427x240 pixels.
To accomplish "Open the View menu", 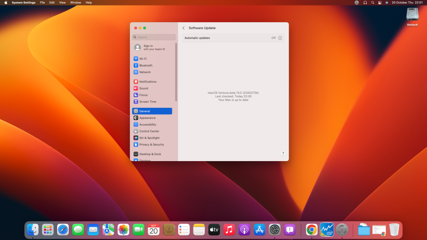I will coord(62,3).
